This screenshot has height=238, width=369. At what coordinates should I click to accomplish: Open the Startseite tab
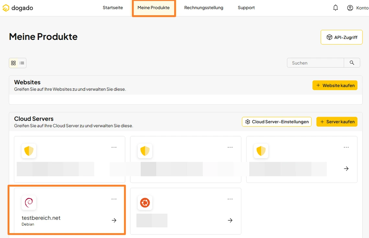[x=113, y=7]
